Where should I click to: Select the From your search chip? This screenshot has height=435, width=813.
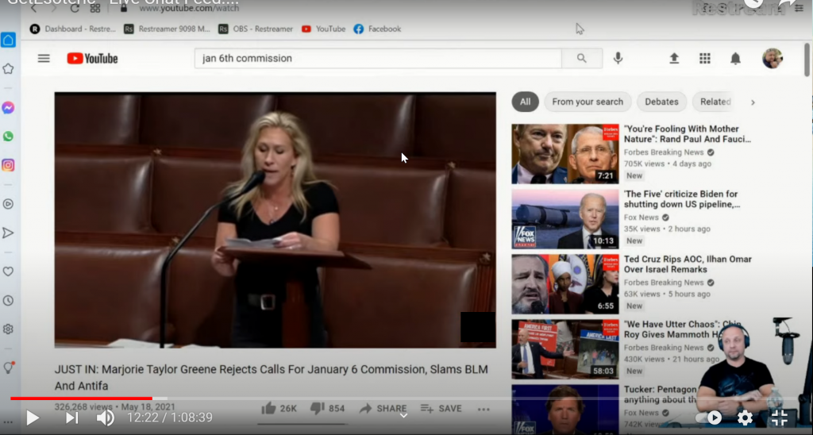[588, 102]
